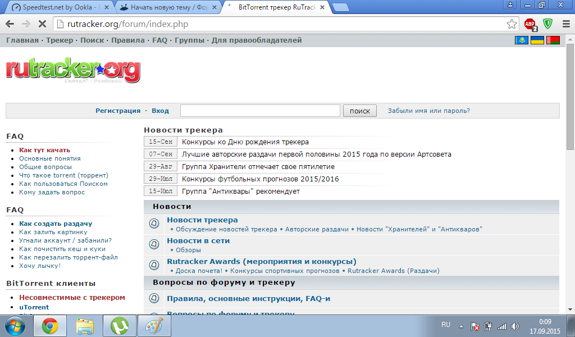
Task: Open the RU language selector in taskbar
Action: click(x=446, y=325)
